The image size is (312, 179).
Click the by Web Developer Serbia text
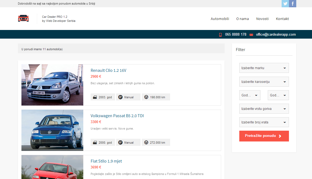pyautogui.click(x=59, y=21)
